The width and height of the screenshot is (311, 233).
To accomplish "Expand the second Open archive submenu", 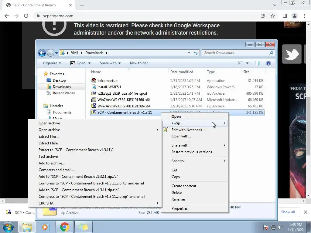I will (95, 130).
